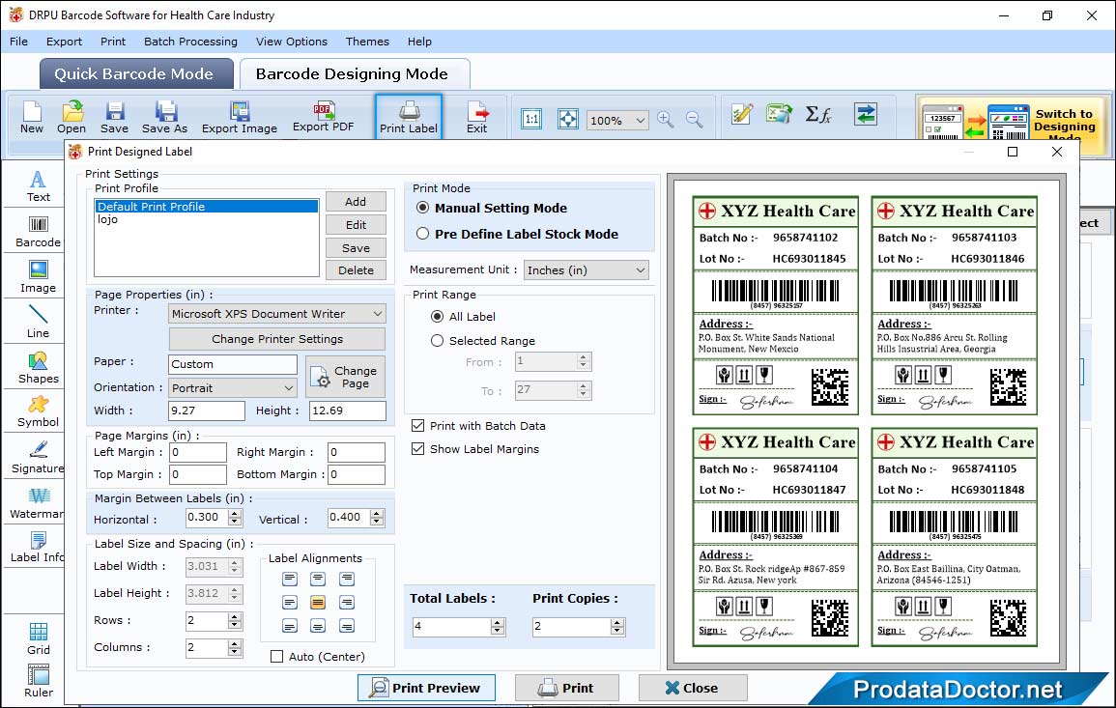Click the New document toolbar icon
Screen dimensions: 1116x708
[x=31, y=118]
